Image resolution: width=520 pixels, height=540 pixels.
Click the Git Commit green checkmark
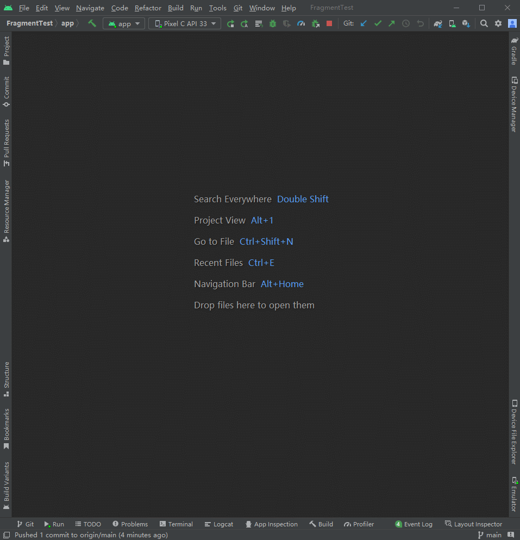click(378, 23)
